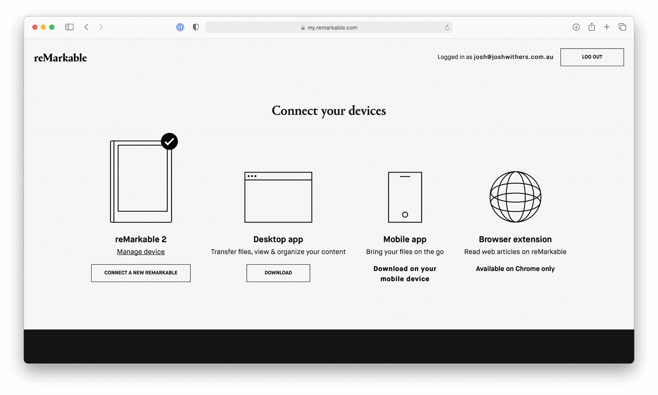Show the tab overview
Screen dimensions: 658x395
coord(622,27)
